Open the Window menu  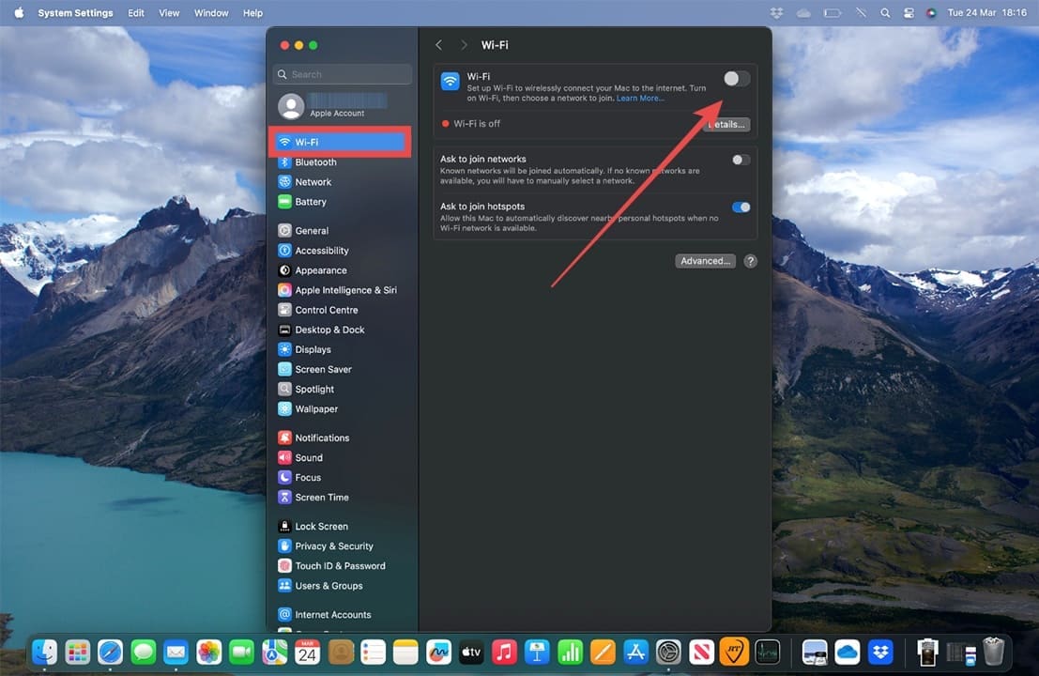click(211, 12)
